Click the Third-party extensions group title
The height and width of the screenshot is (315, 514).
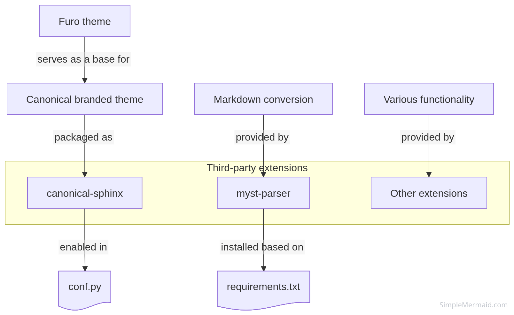tap(257, 168)
